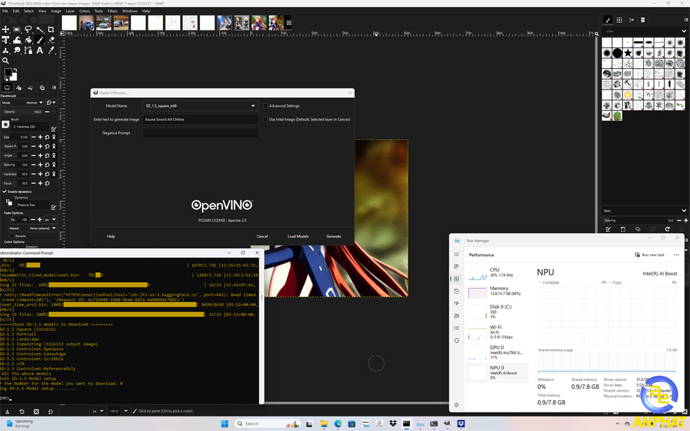Expand the brush filter tag dropdown
690x431 pixels.
[x=683, y=31]
